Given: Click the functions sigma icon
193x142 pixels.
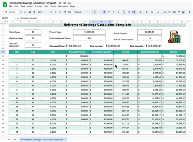Looking at the screenshot, I should point(189,12).
